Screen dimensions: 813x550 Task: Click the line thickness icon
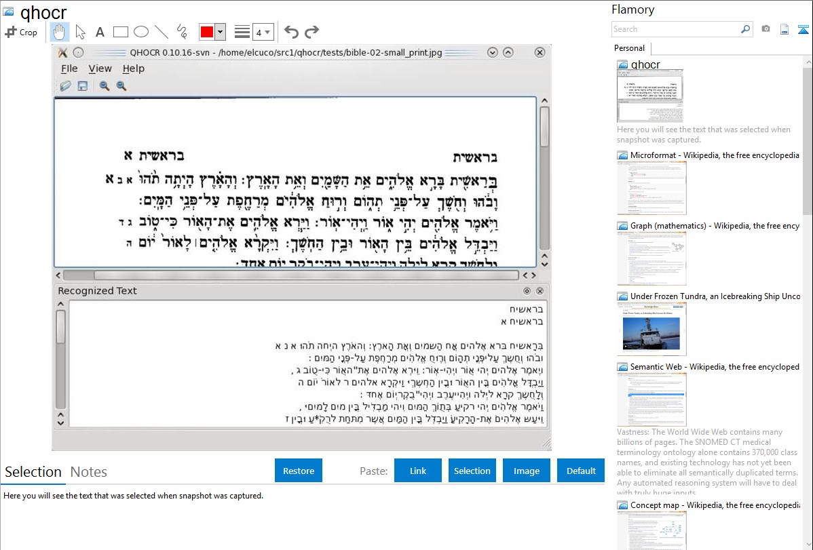click(242, 32)
